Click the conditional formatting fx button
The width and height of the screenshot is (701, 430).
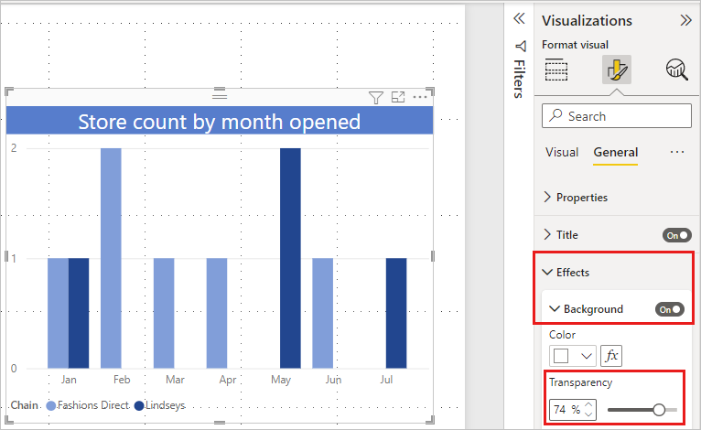coord(611,356)
